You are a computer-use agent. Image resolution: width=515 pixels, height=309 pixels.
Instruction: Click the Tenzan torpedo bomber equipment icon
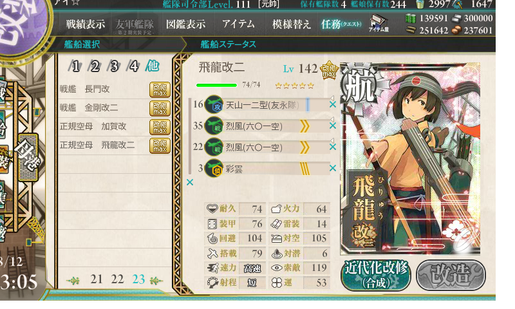click(214, 105)
